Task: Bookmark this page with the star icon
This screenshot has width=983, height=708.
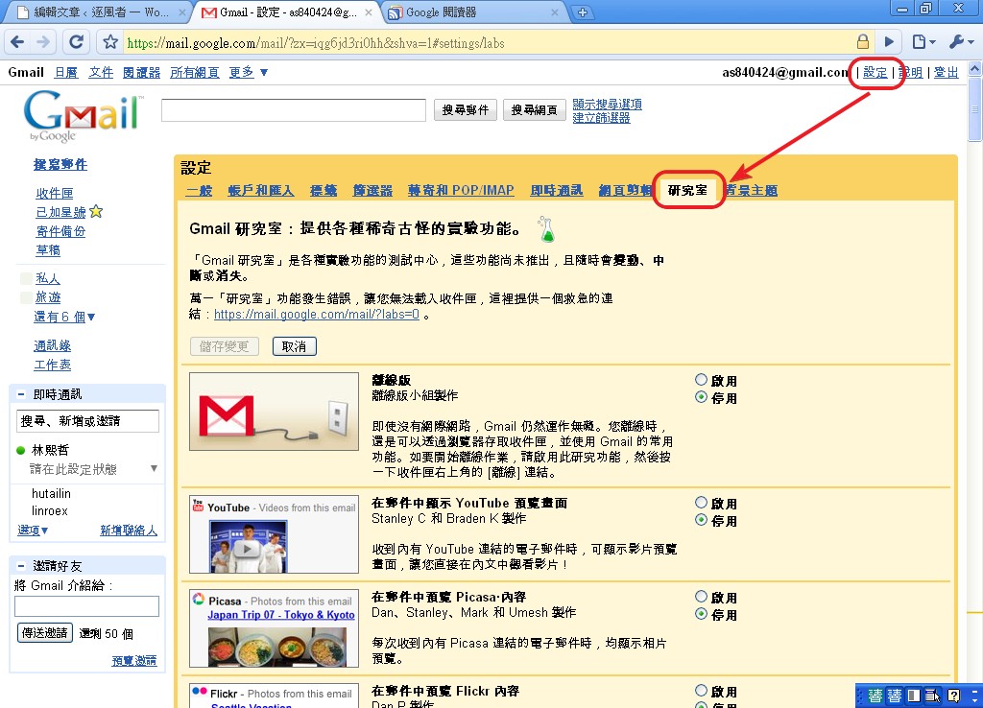Action: pos(110,42)
